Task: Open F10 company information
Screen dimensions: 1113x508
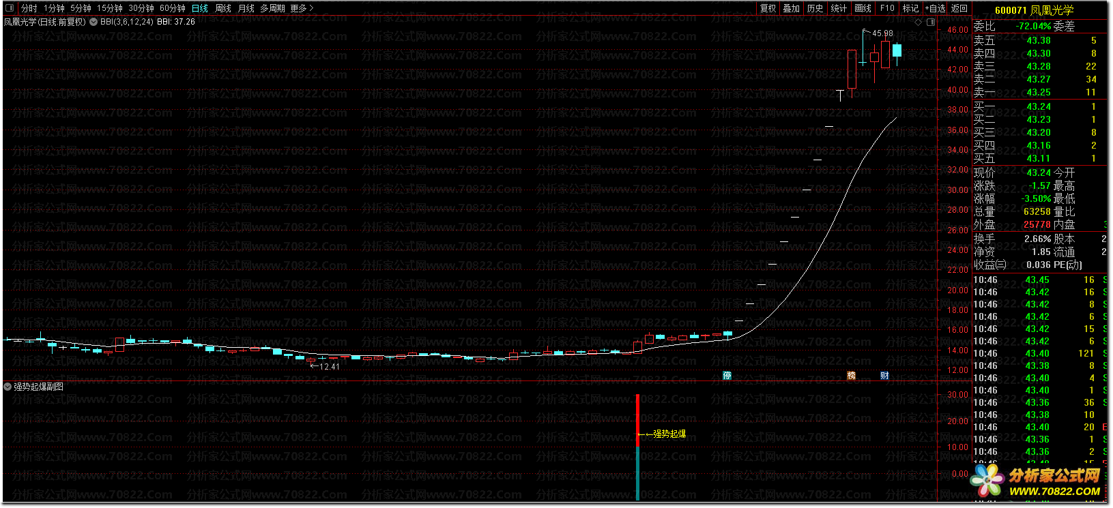Action: click(x=887, y=8)
